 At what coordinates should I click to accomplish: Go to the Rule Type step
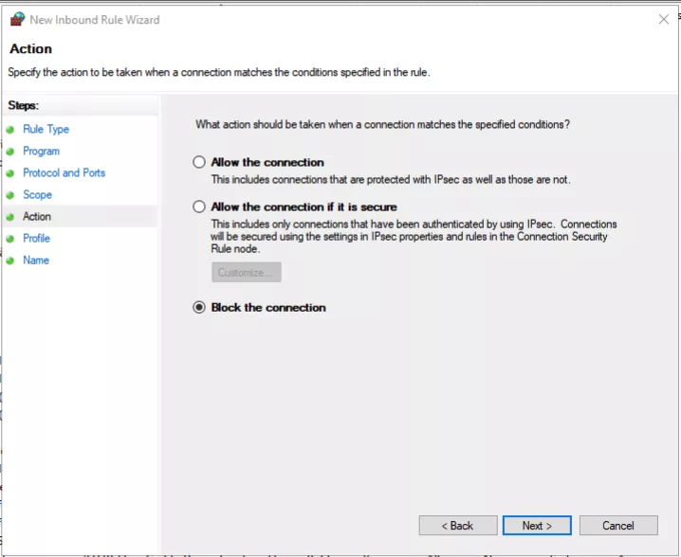tap(46, 130)
